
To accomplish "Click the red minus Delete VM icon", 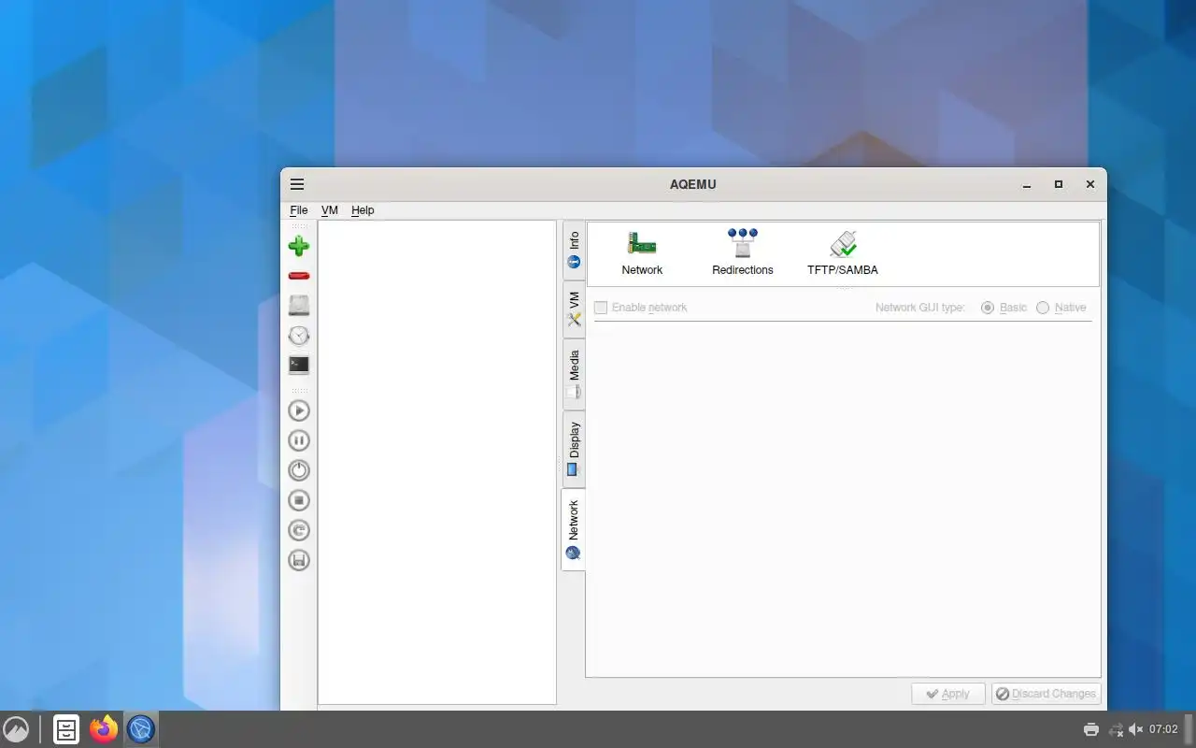I will pyautogui.click(x=299, y=276).
